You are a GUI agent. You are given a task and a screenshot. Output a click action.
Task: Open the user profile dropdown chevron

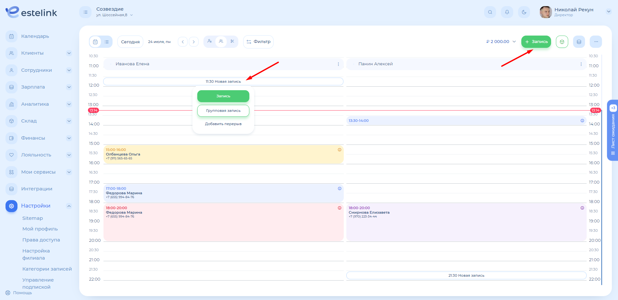click(x=608, y=12)
